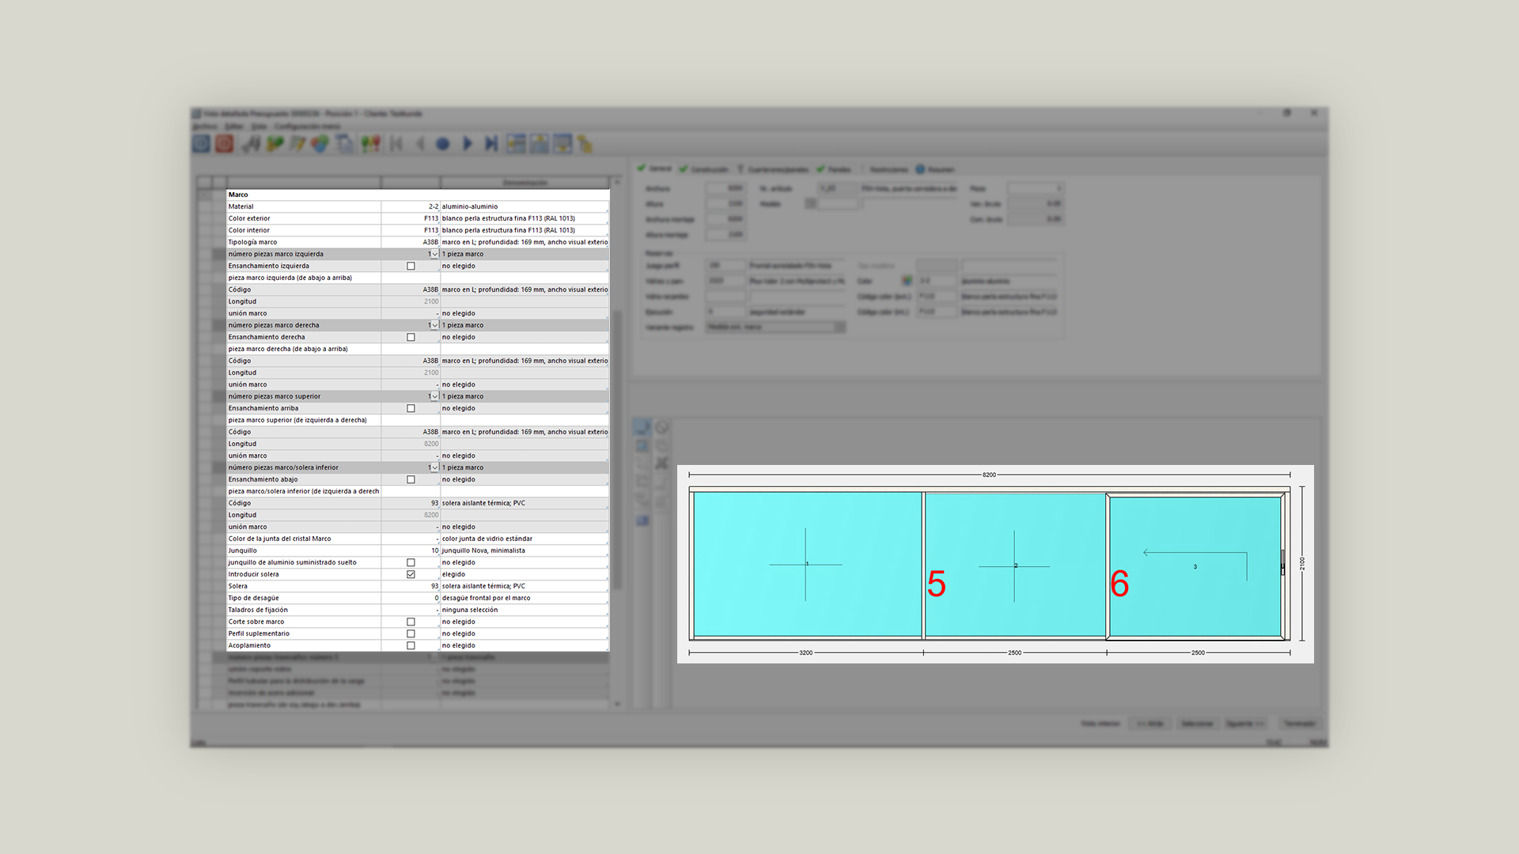Expand número piezas marco/solera inferior dropdown
The width and height of the screenshot is (1519, 854).
pos(434,468)
